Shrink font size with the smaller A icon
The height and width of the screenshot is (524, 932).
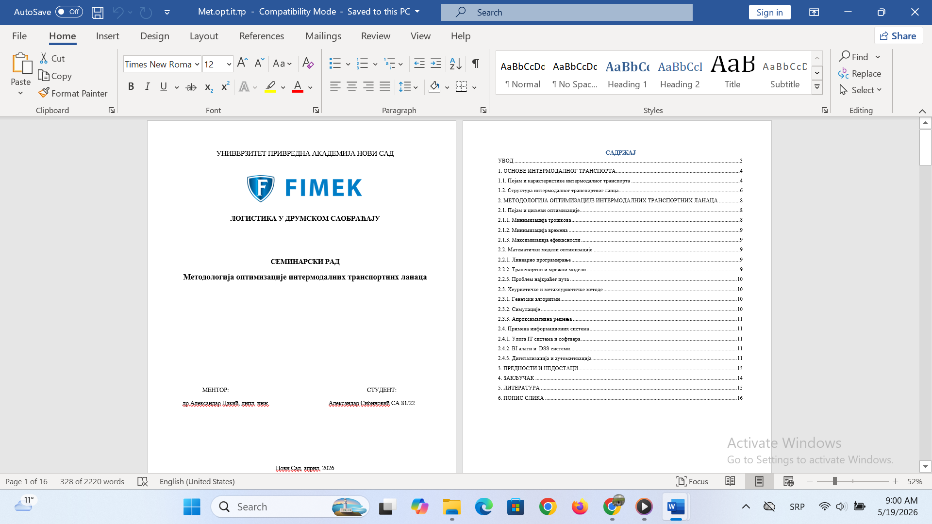259,63
